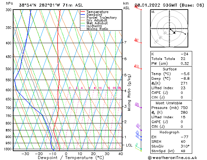Click the K index value '-24'

tap(185, 54)
